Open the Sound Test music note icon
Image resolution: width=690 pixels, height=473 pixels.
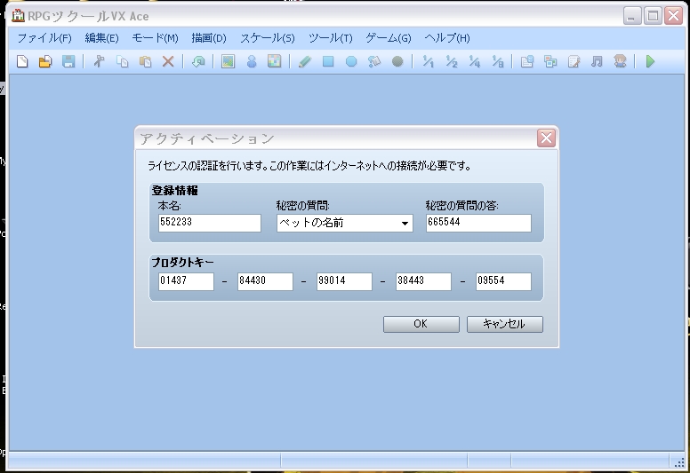597,61
